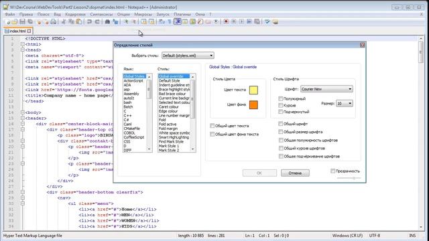
Task: Click the Zoom In toolbar icon
Action: pos(126,22)
